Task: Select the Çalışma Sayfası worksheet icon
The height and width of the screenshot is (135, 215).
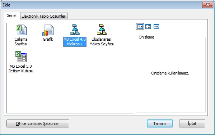Action: pyautogui.click(x=21, y=30)
